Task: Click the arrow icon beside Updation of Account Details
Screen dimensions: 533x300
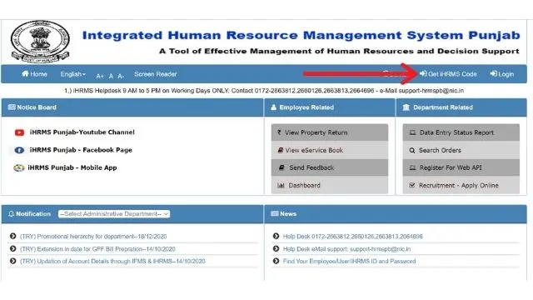Action: pos(13,261)
